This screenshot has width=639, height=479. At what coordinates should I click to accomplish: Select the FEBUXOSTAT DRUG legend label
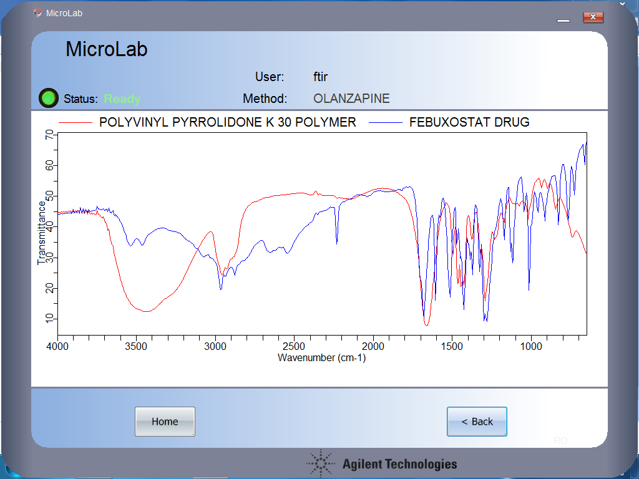pos(469,123)
